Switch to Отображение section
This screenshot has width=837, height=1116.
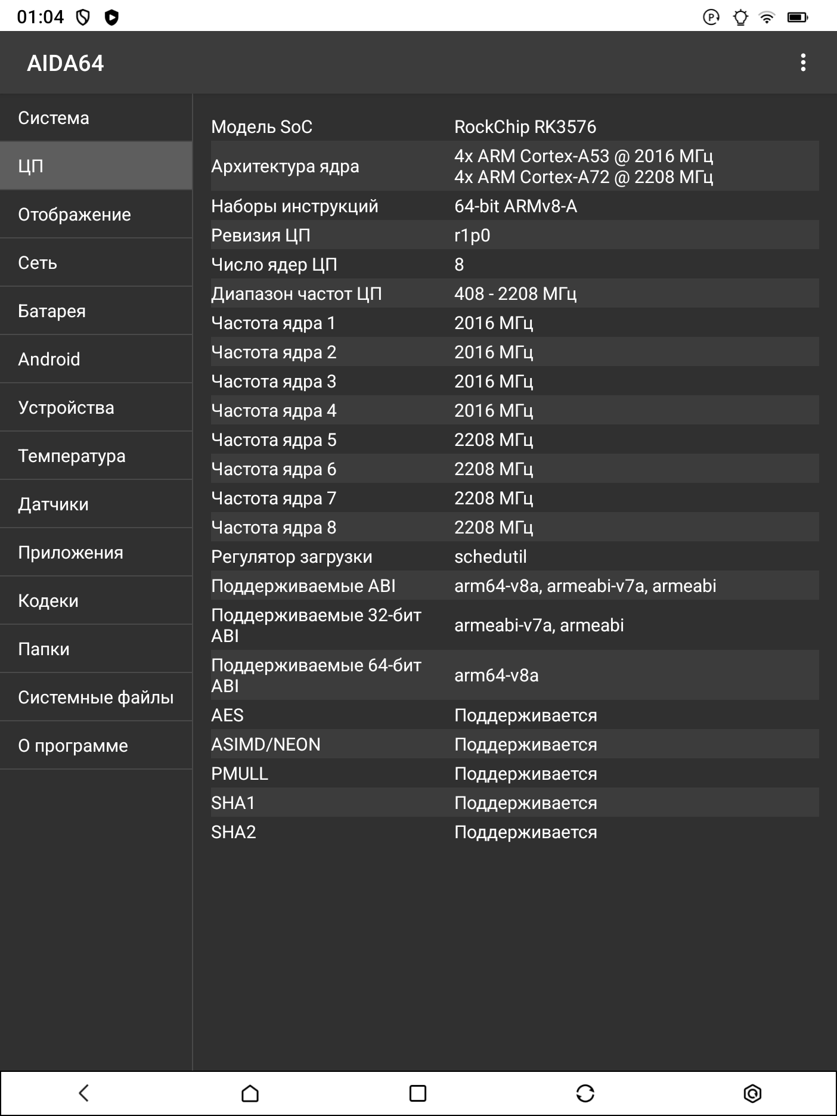[x=96, y=215]
